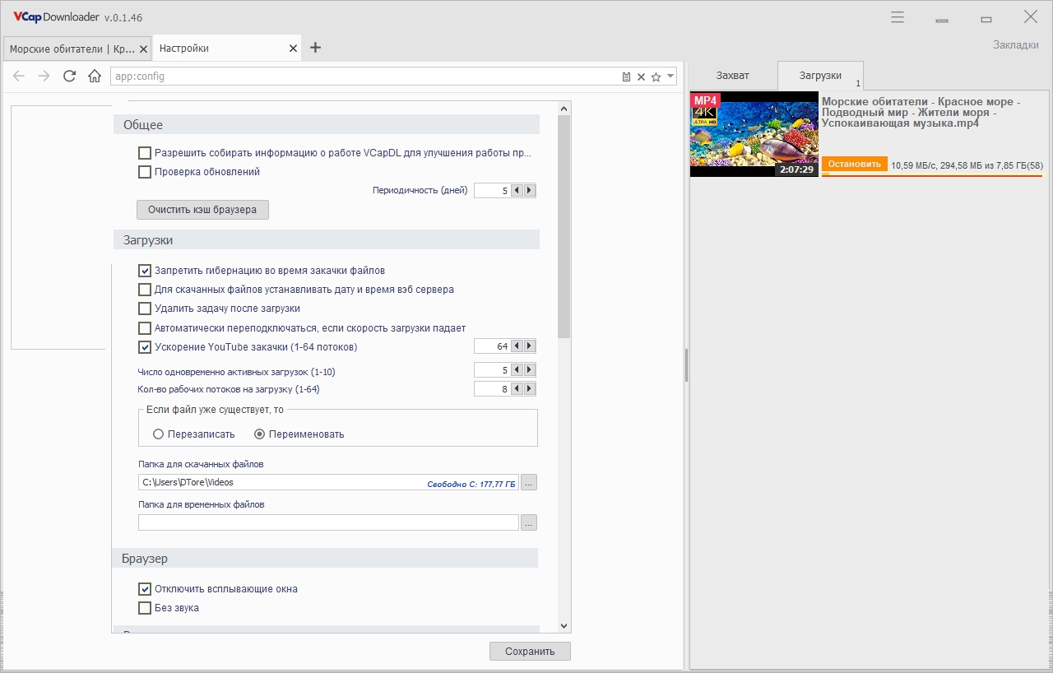Viewport: 1053px width, 673px height.
Task: Open a new tab with plus icon
Action: click(315, 48)
